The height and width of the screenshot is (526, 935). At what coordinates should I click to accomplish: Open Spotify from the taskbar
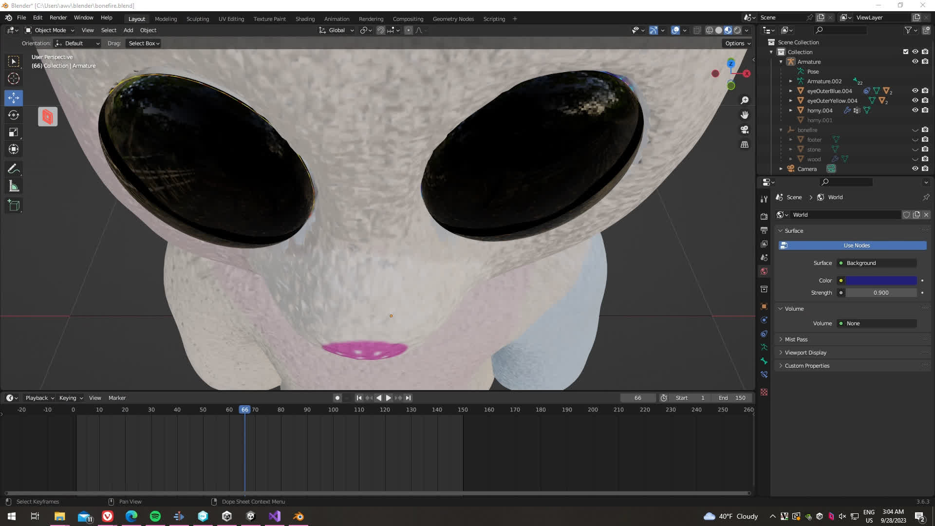pyautogui.click(x=155, y=516)
